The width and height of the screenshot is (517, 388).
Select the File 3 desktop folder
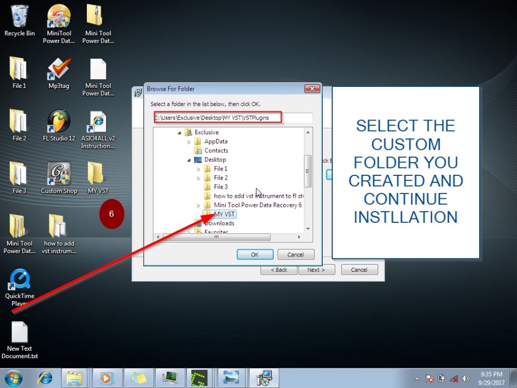(19, 177)
